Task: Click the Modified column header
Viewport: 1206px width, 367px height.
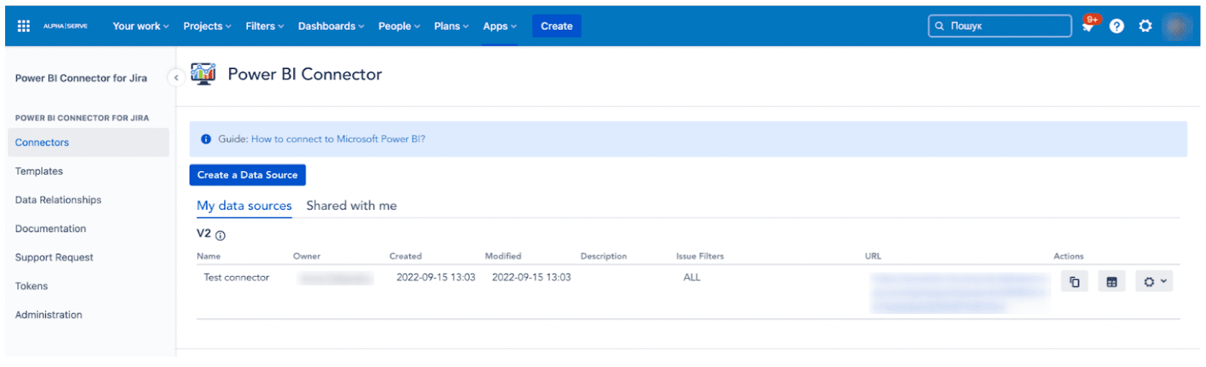Action: tap(503, 256)
